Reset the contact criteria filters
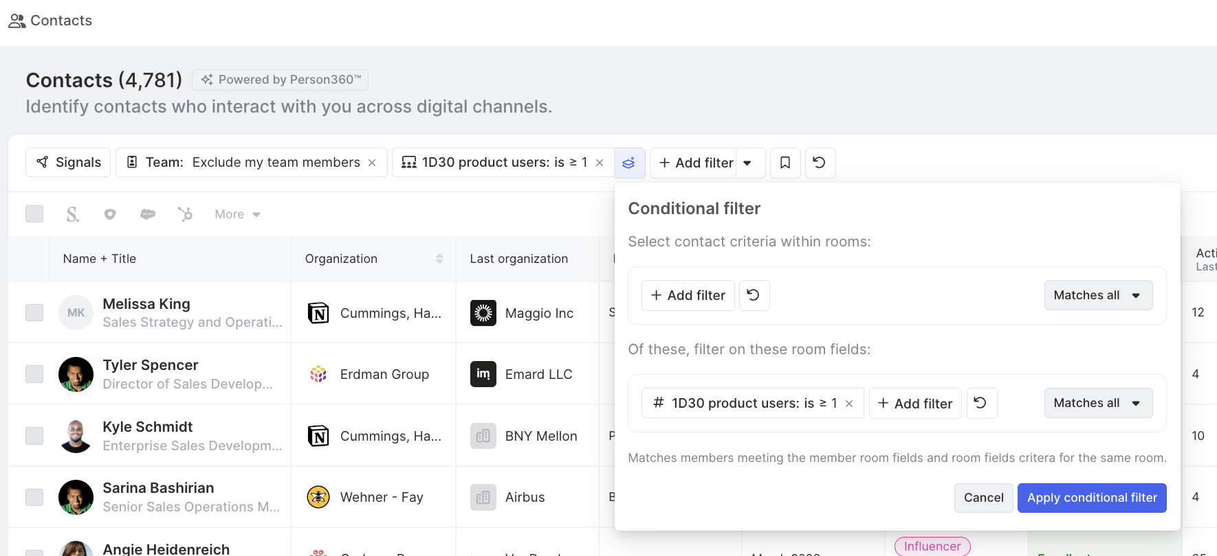 click(754, 295)
